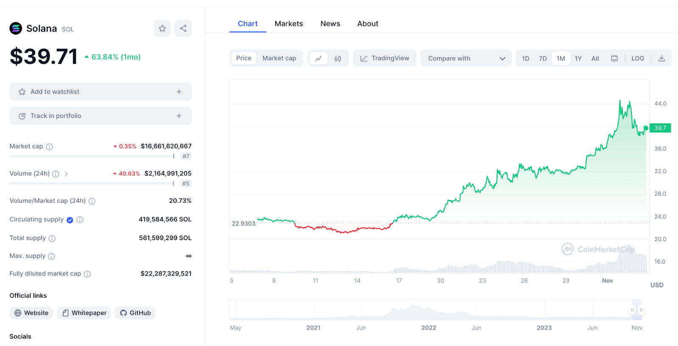Open the Chart tab
Image resolution: width=678 pixels, height=346 pixels.
247,24
